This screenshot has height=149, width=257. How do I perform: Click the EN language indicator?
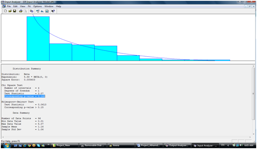coord(223,145)
